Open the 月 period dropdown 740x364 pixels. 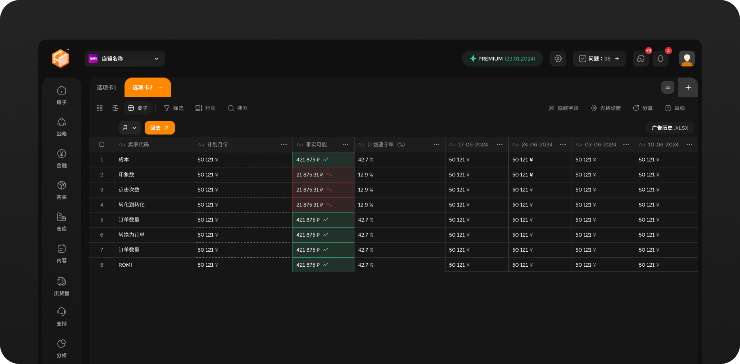click(x=129, y=128)
